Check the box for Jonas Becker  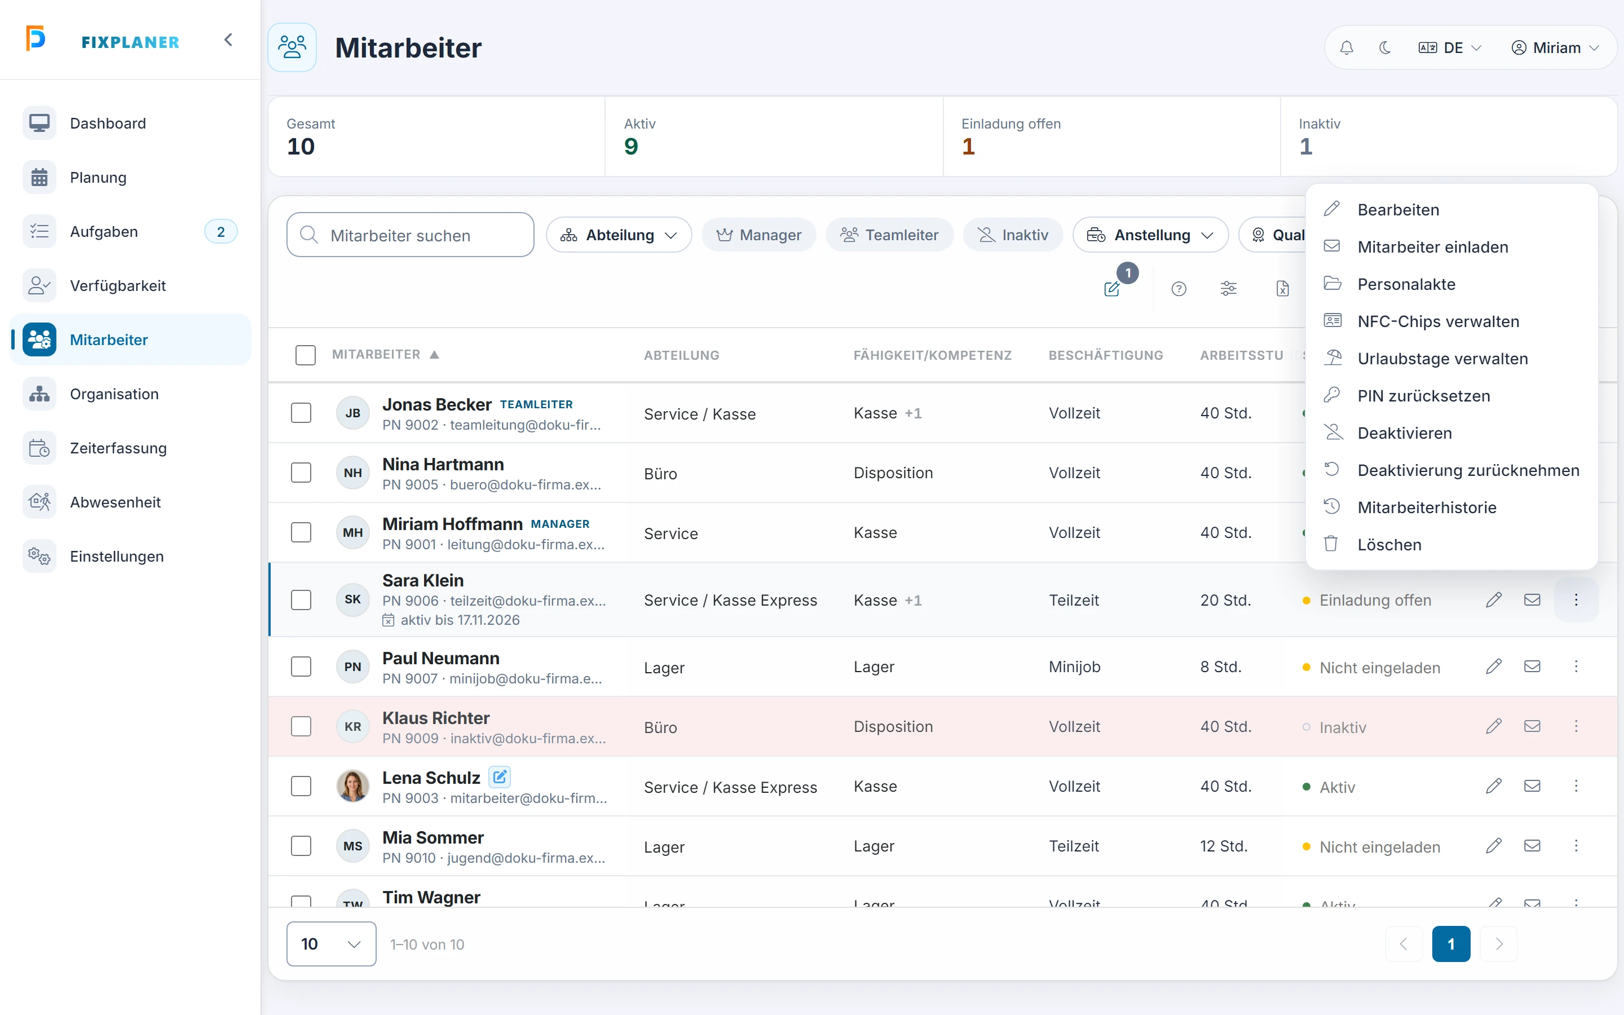coord(301,413)
